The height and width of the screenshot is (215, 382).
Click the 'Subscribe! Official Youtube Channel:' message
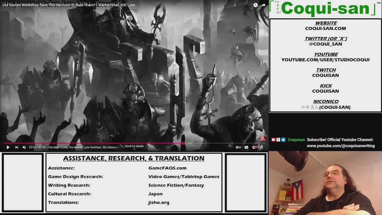(x=340, y=140)
